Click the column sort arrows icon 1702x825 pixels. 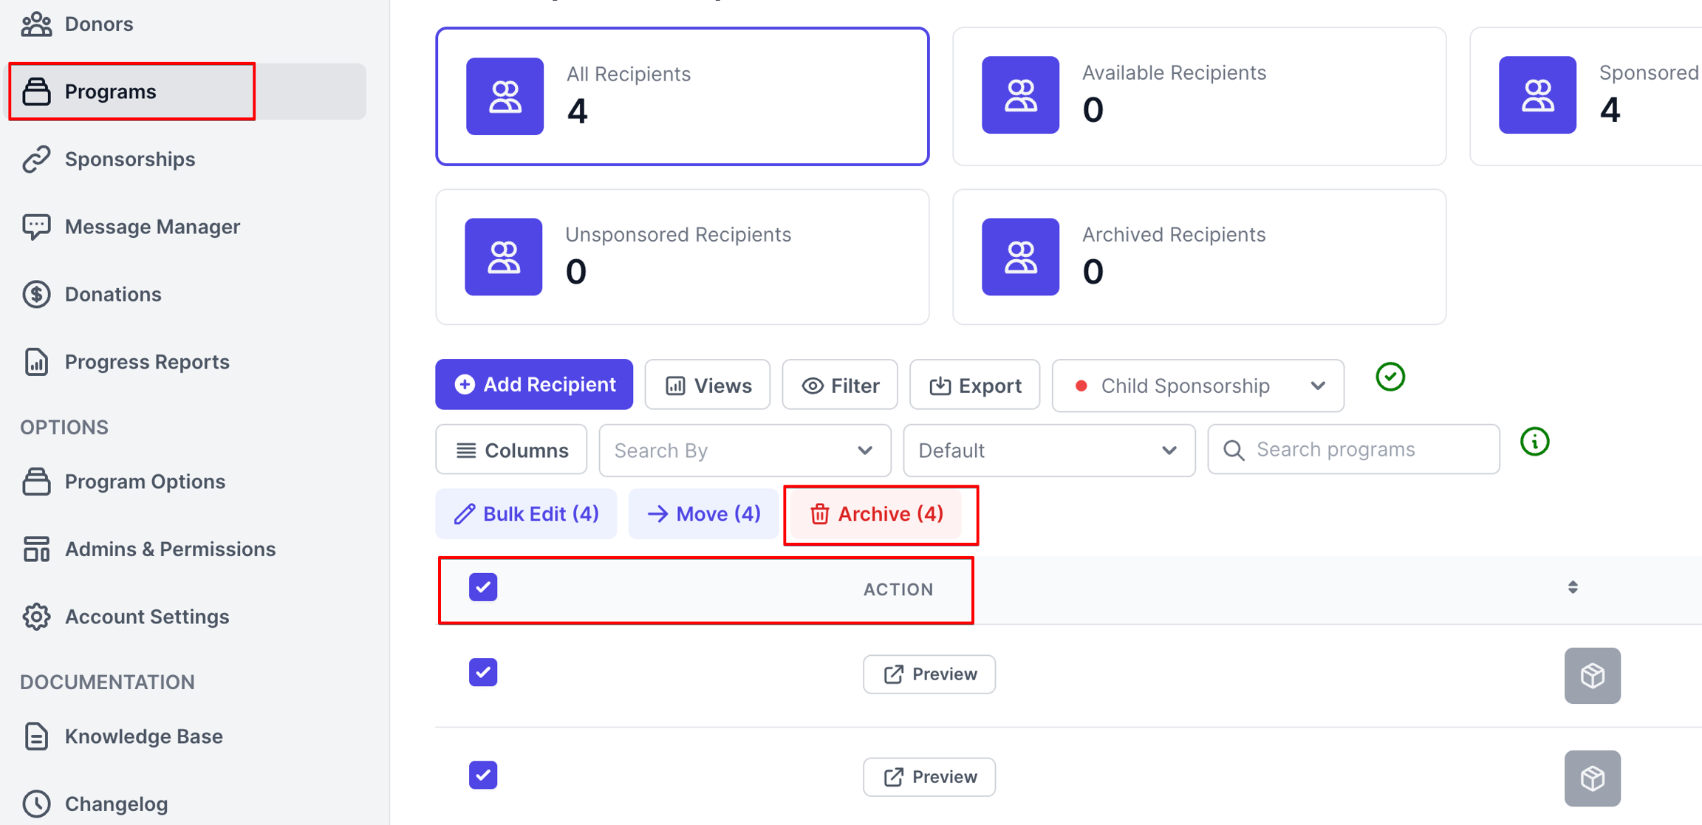[1573, 587]
